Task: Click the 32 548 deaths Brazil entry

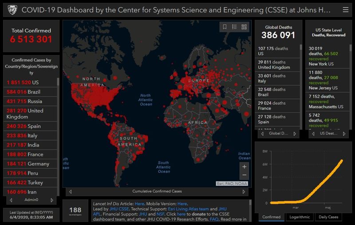Action: click(277, 92)
